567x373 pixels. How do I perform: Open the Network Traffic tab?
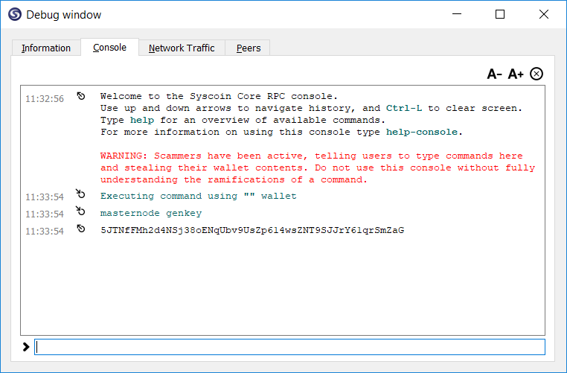pyautogui.click(x=182, y=48)
